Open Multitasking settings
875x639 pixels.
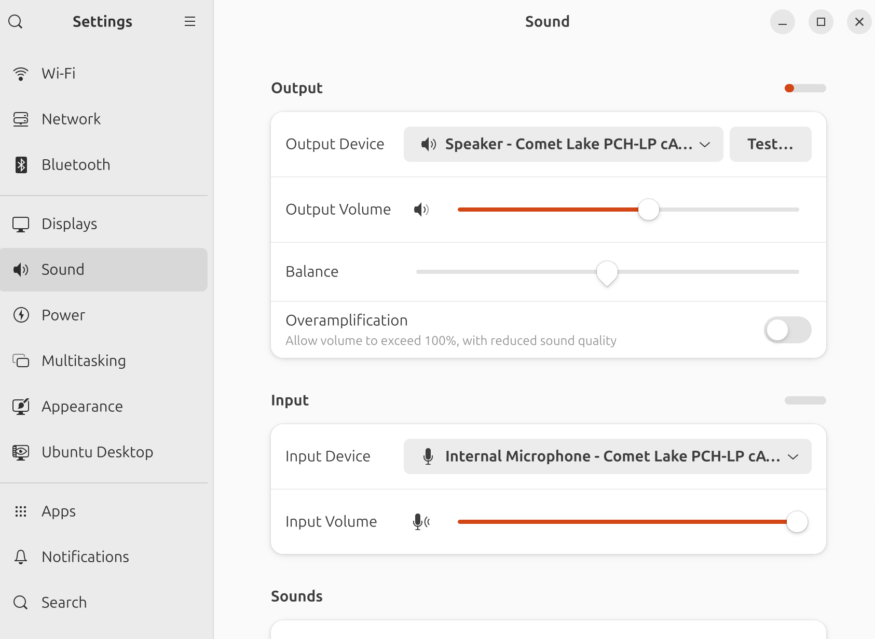tap(104, 361)
